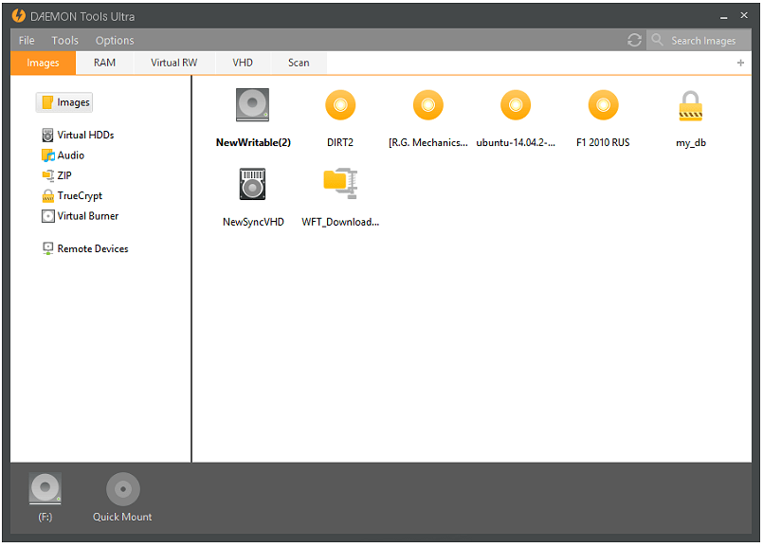Select Audio category in the sidebar

pos(63,155)
